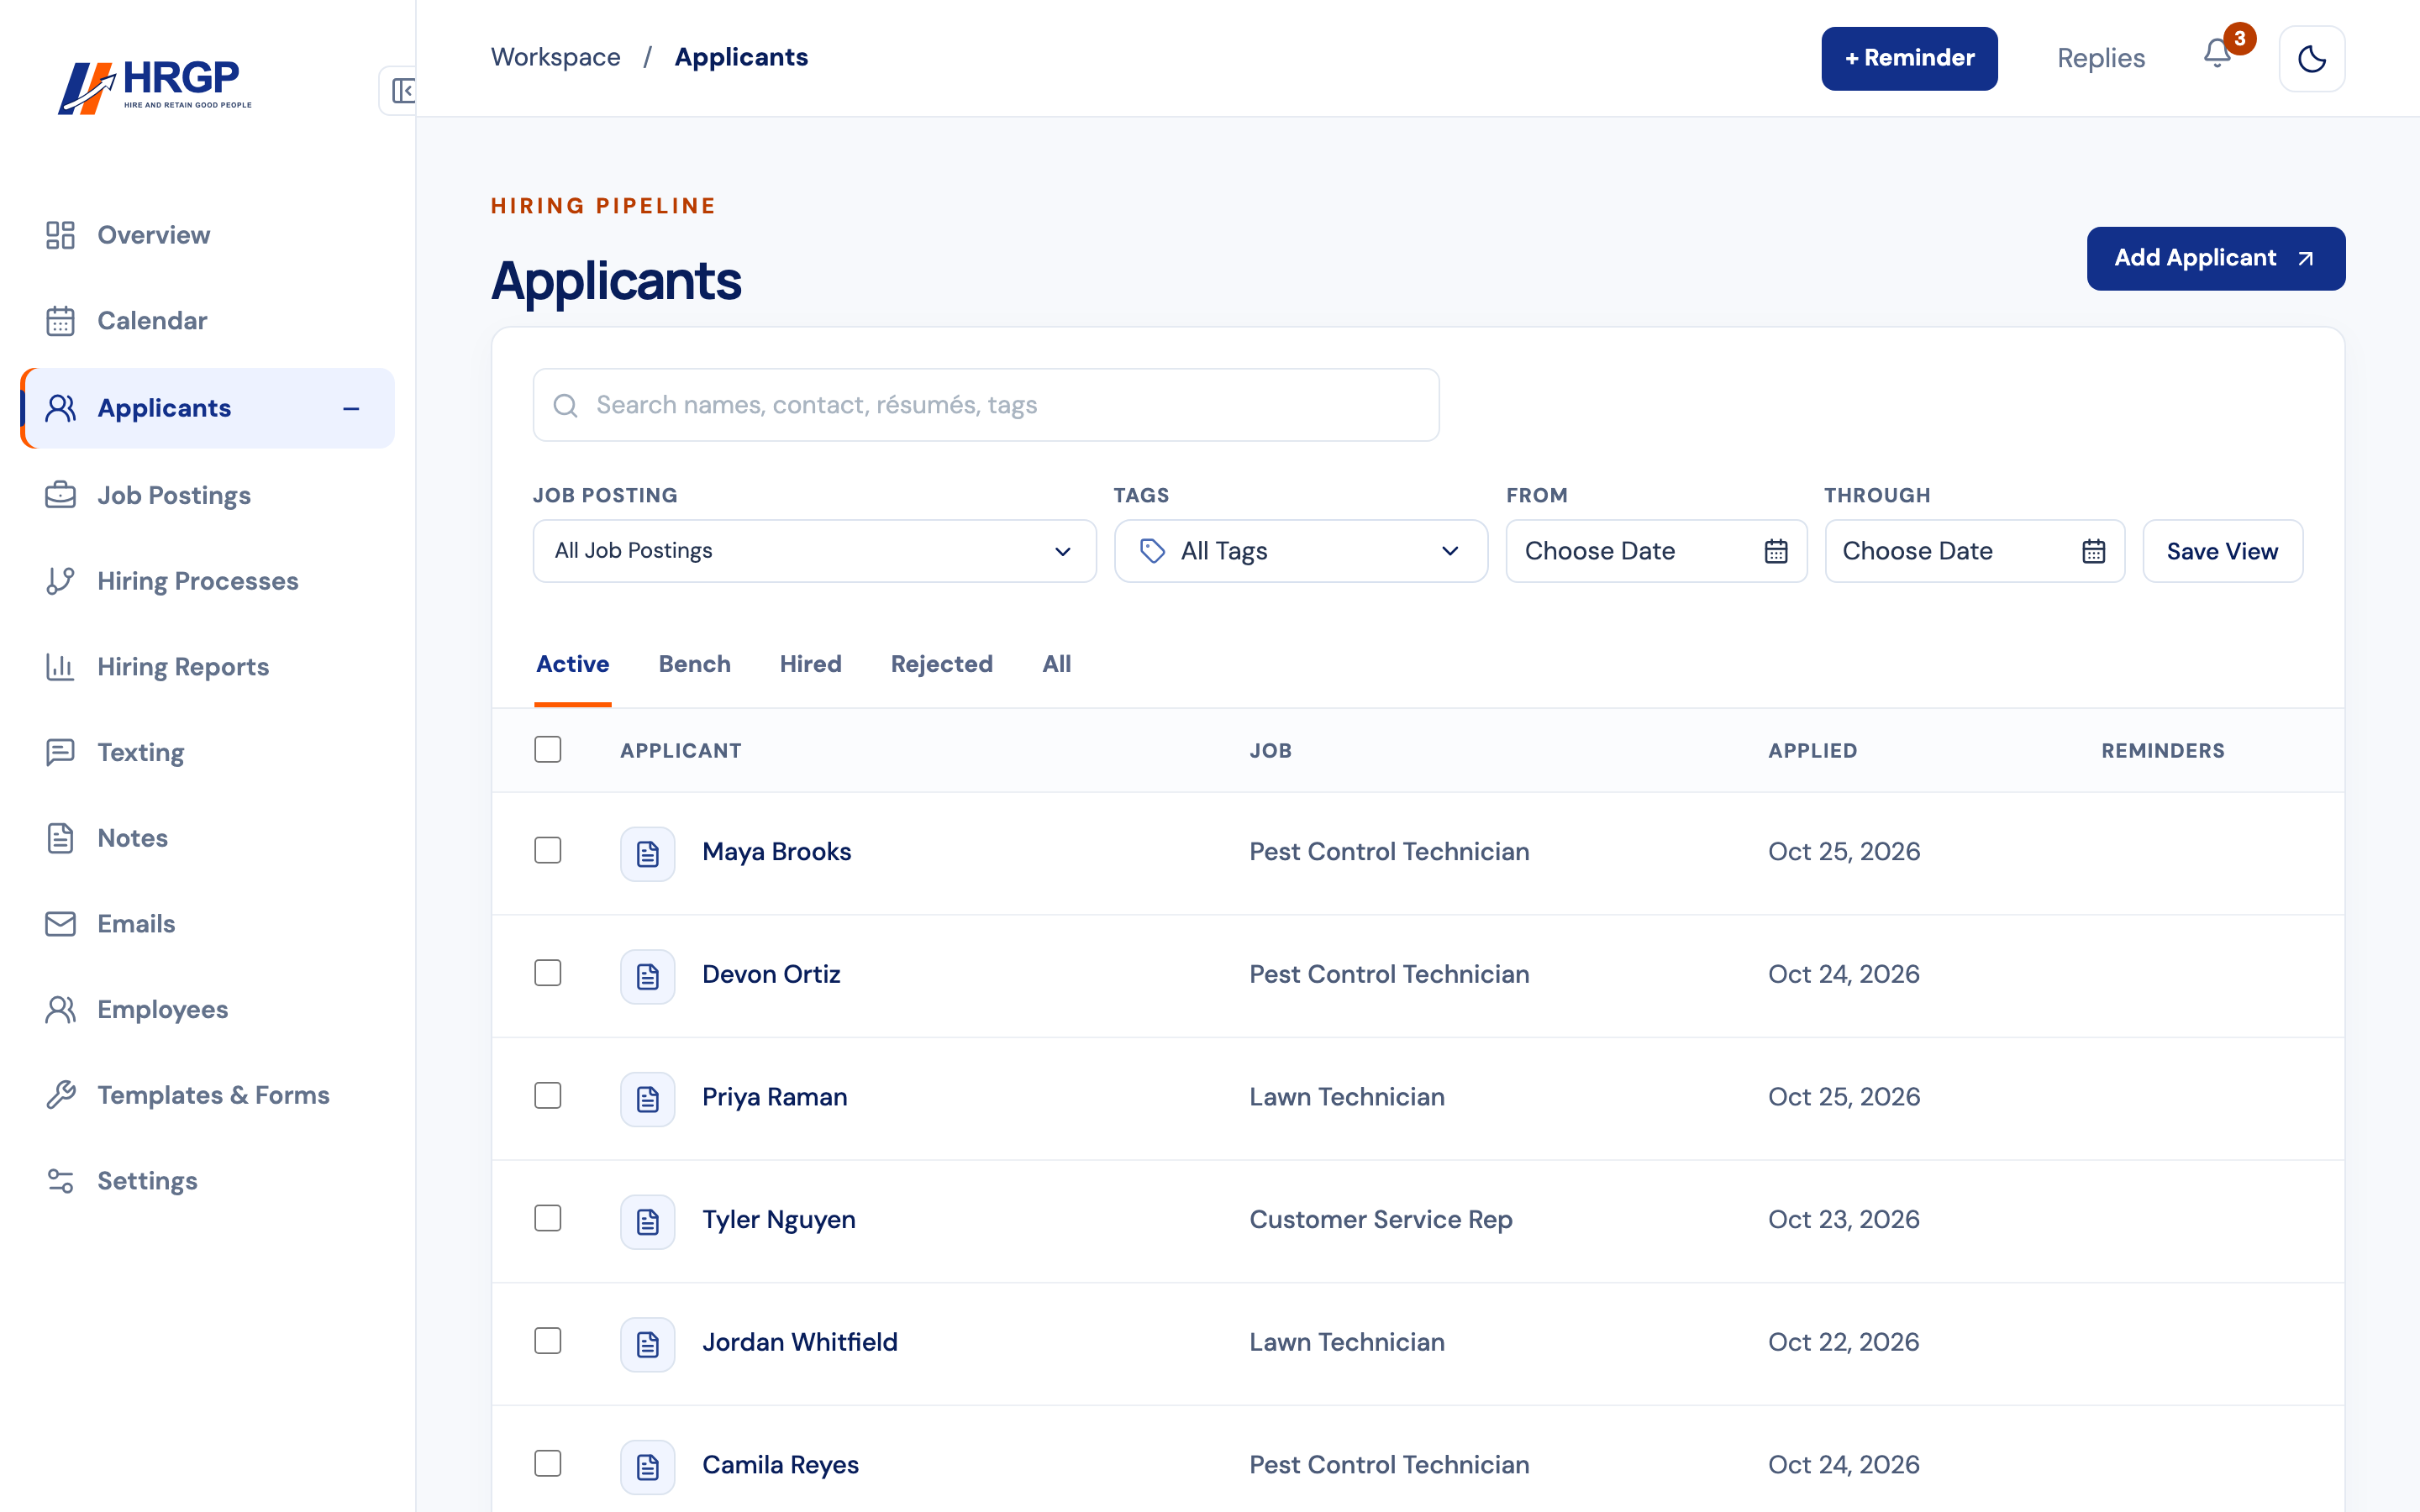Click the Save View button
The height and width of the screenshot is (1512, 2420).
tap(2222, 551)
